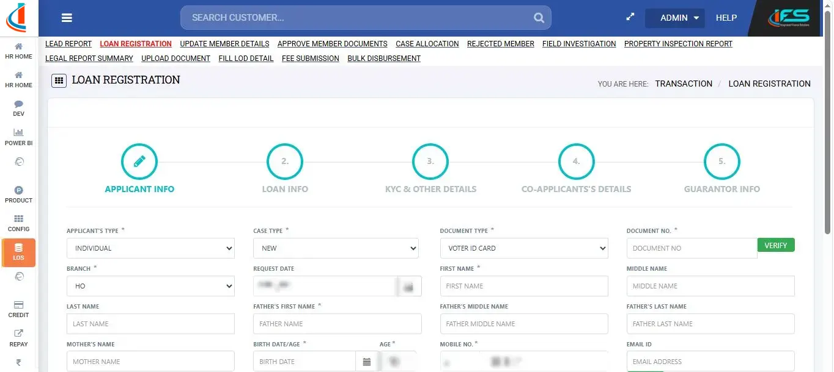The height and width of the screenshot is (372, 834).
Task: Open Branch dropdown
Action: pos(150,286)
